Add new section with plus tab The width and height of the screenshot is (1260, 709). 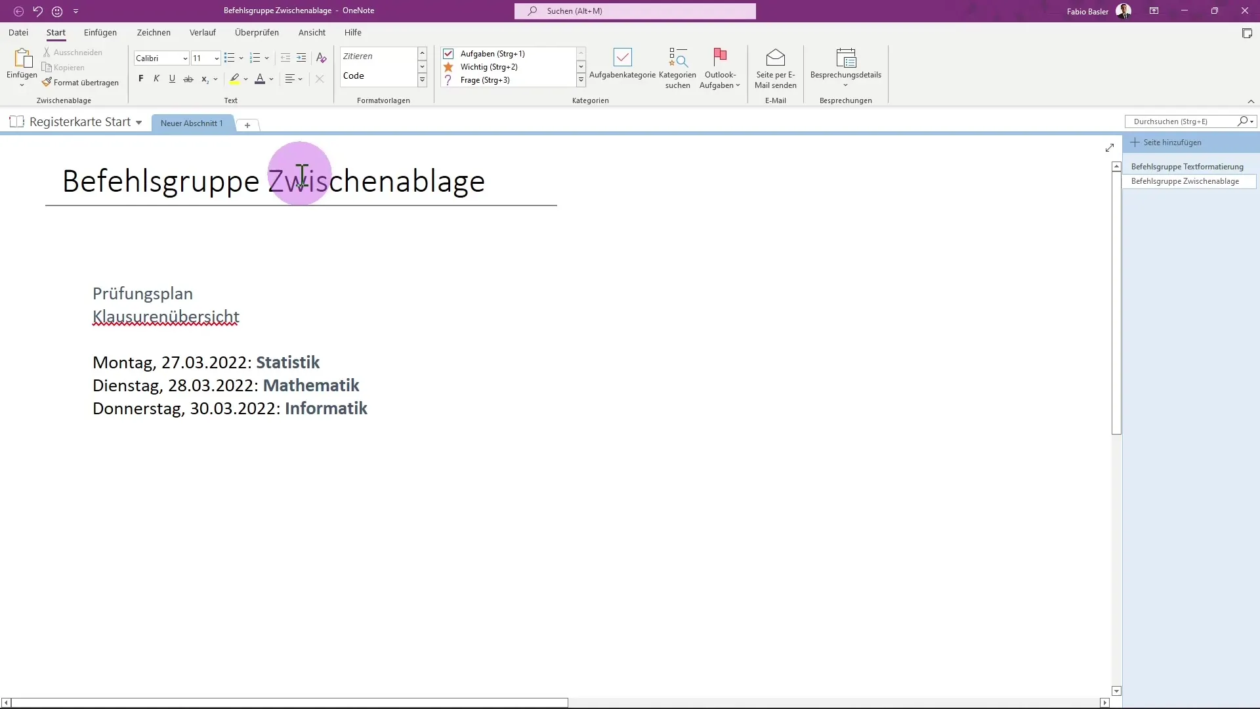(247, 125)
